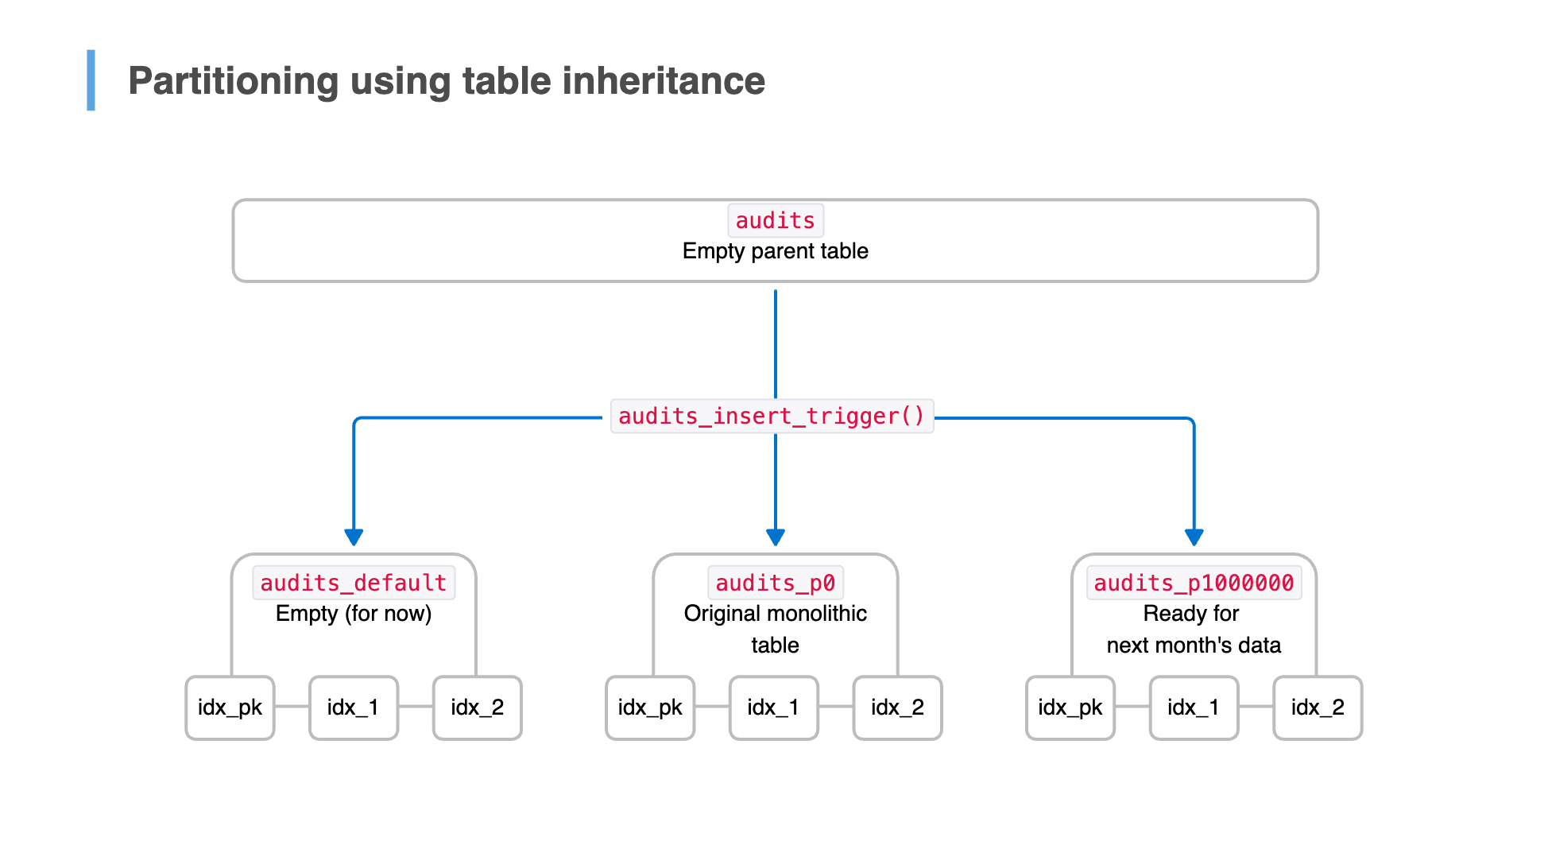Select the audits_p1000000 table label
The height and width of the screenshot is (849, 1548).
pos(1194,583)
